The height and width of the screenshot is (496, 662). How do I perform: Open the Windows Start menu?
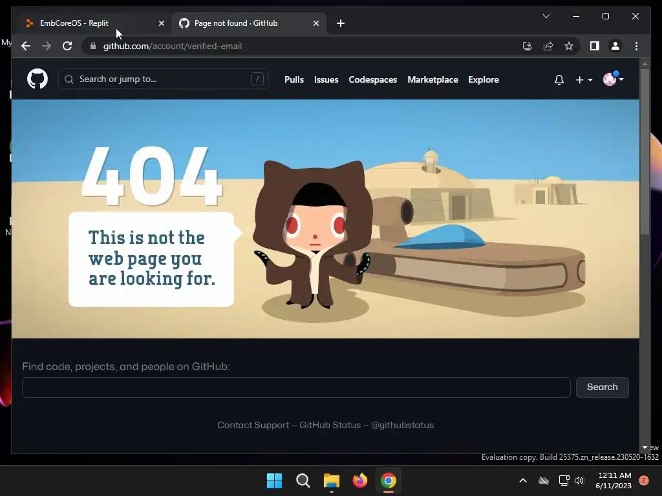274,480
